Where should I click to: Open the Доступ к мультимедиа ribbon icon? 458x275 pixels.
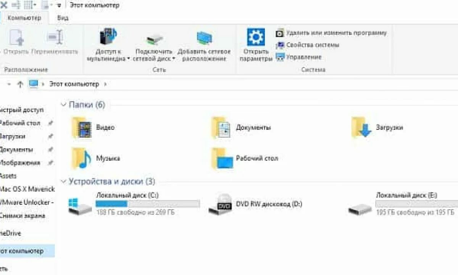click(x=108, y=37)
